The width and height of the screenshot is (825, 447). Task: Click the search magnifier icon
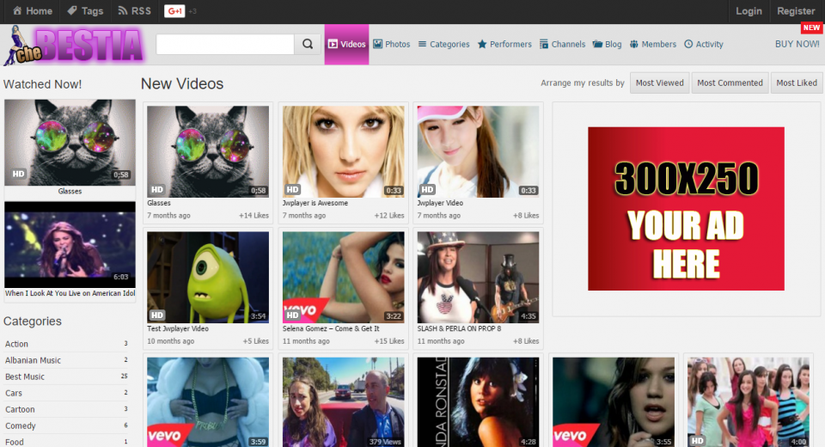tap(308, 44)
